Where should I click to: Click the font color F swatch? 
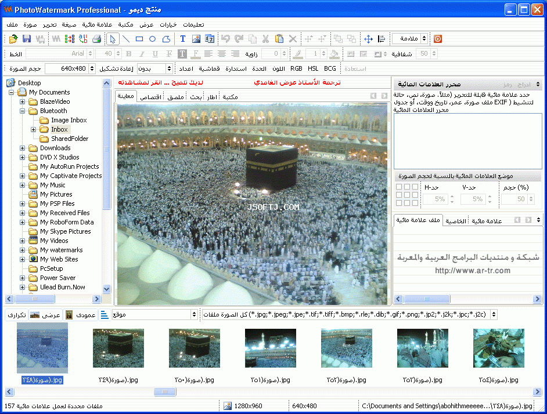click(196, 54)
